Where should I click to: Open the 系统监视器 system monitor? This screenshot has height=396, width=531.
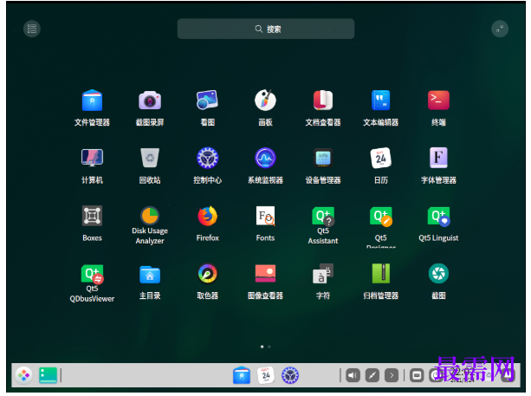(x=265, y=158)
